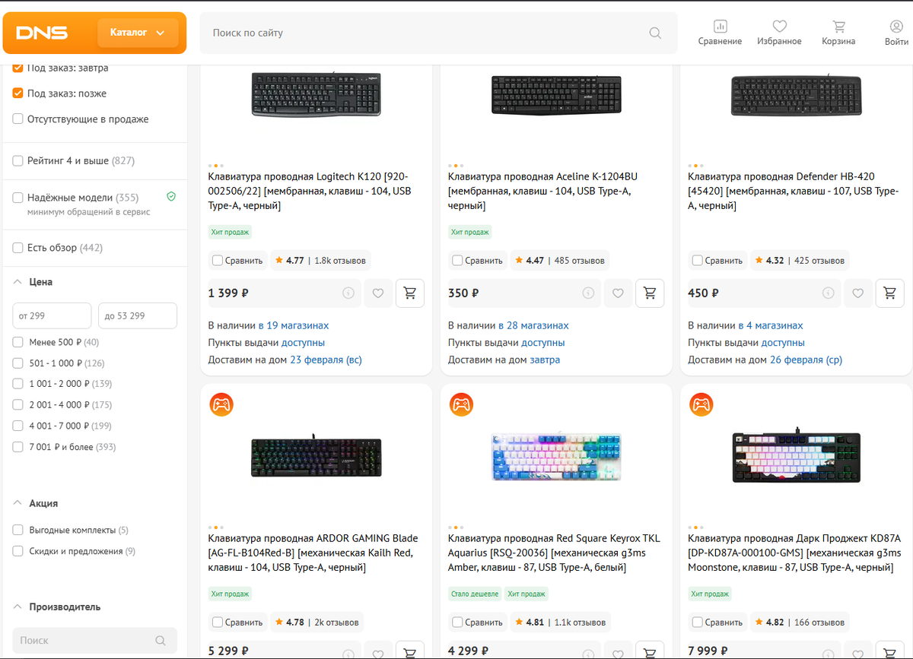Tick Сравнить for Defender HB-420
The image size is (913, 659).
[698, 260]
